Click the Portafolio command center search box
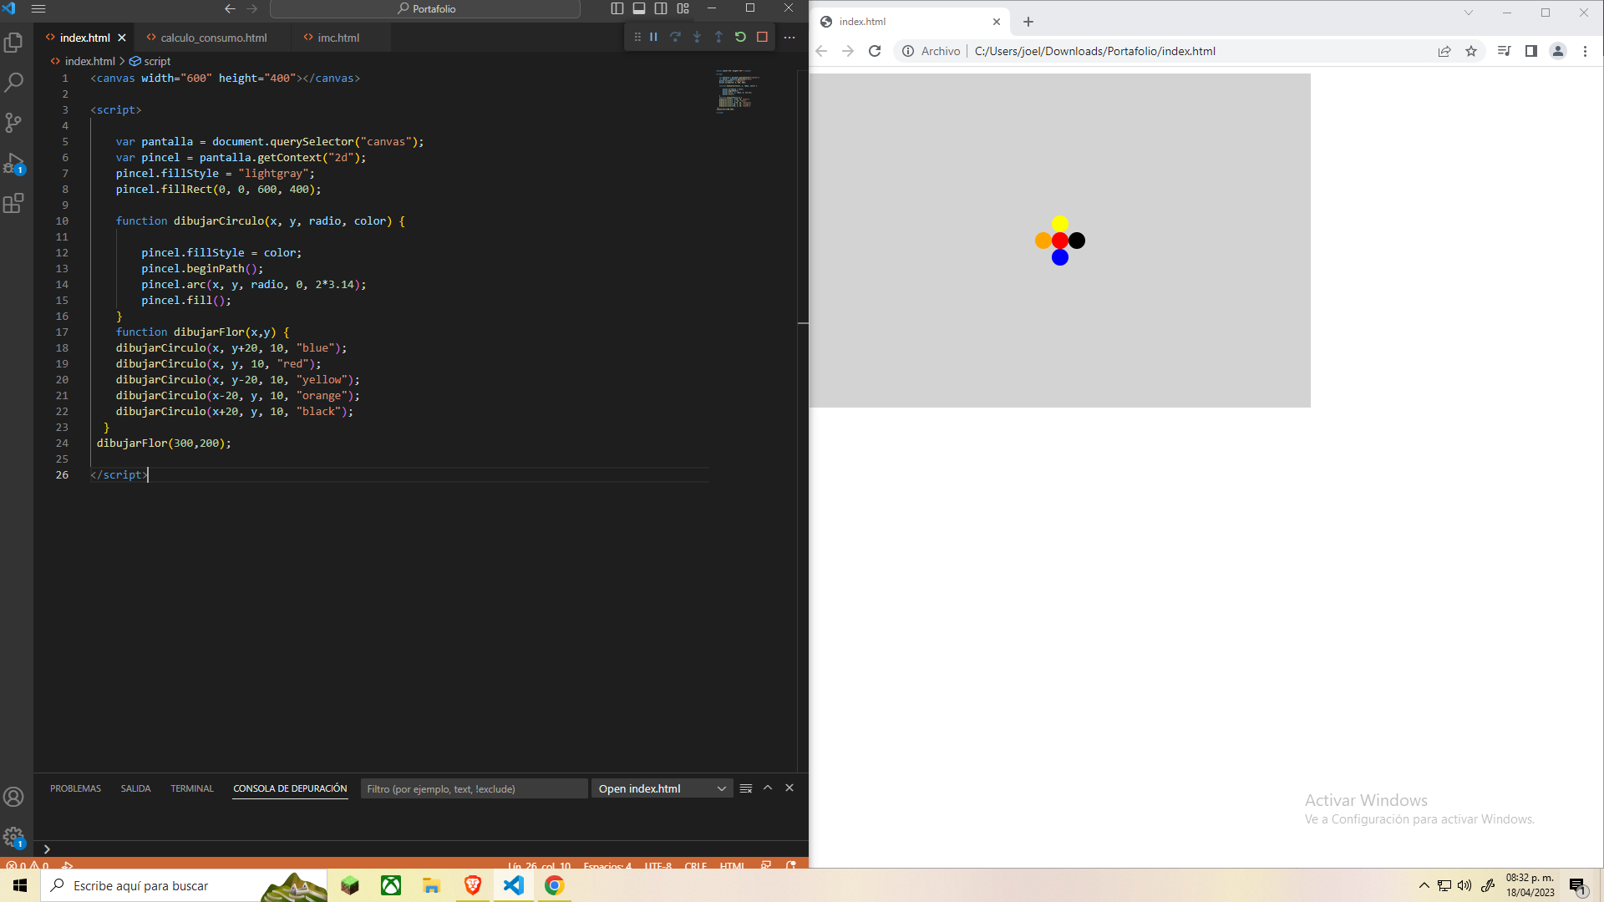Screen dimensions: 1604x902 pyautogui.click(x=425, y=8)
